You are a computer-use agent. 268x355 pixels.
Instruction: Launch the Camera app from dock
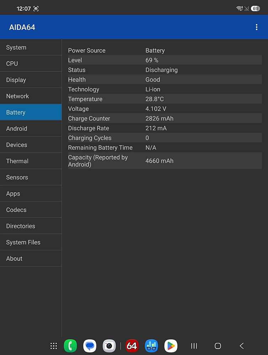(x=109, y=346)
